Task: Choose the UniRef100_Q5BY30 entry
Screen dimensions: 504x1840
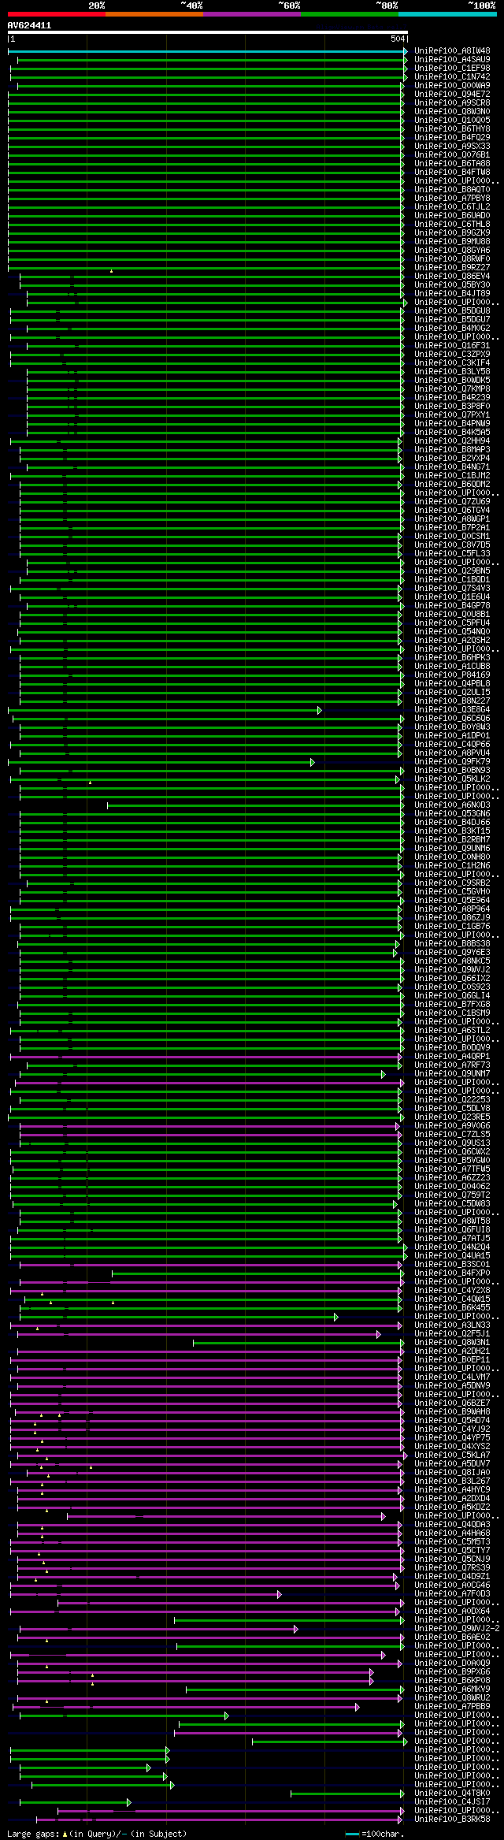Action: coord(452,285)
